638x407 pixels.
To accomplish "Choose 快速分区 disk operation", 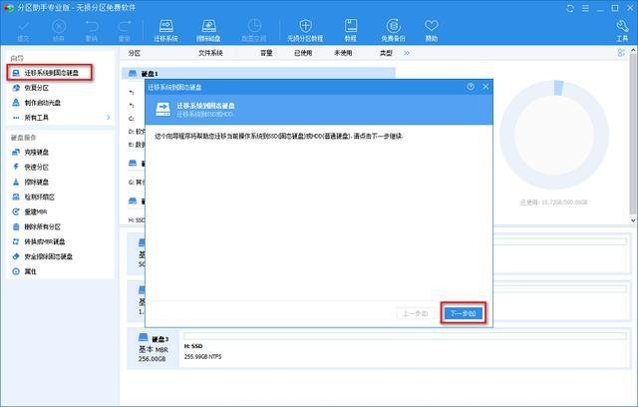I will [x=31, y=167].
